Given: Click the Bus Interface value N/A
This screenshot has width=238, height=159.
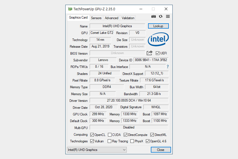Looking at the screenshot, I should [148, 67].
